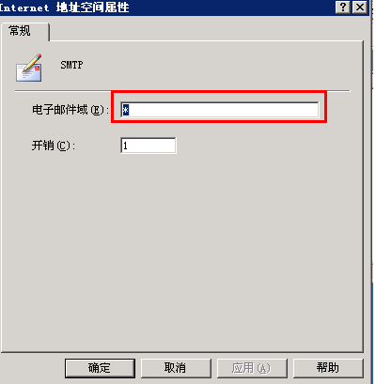Viewport: 376px width, 384px height.
Task: Cancel changes using 取消 button
Action: click(x=176, y=368)
